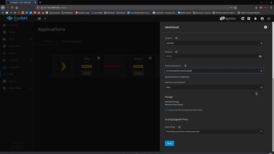This screenshot has width=274, height=154.
Task: Open help tooltip for Update Strategy
Action: (x=179, y=127)
